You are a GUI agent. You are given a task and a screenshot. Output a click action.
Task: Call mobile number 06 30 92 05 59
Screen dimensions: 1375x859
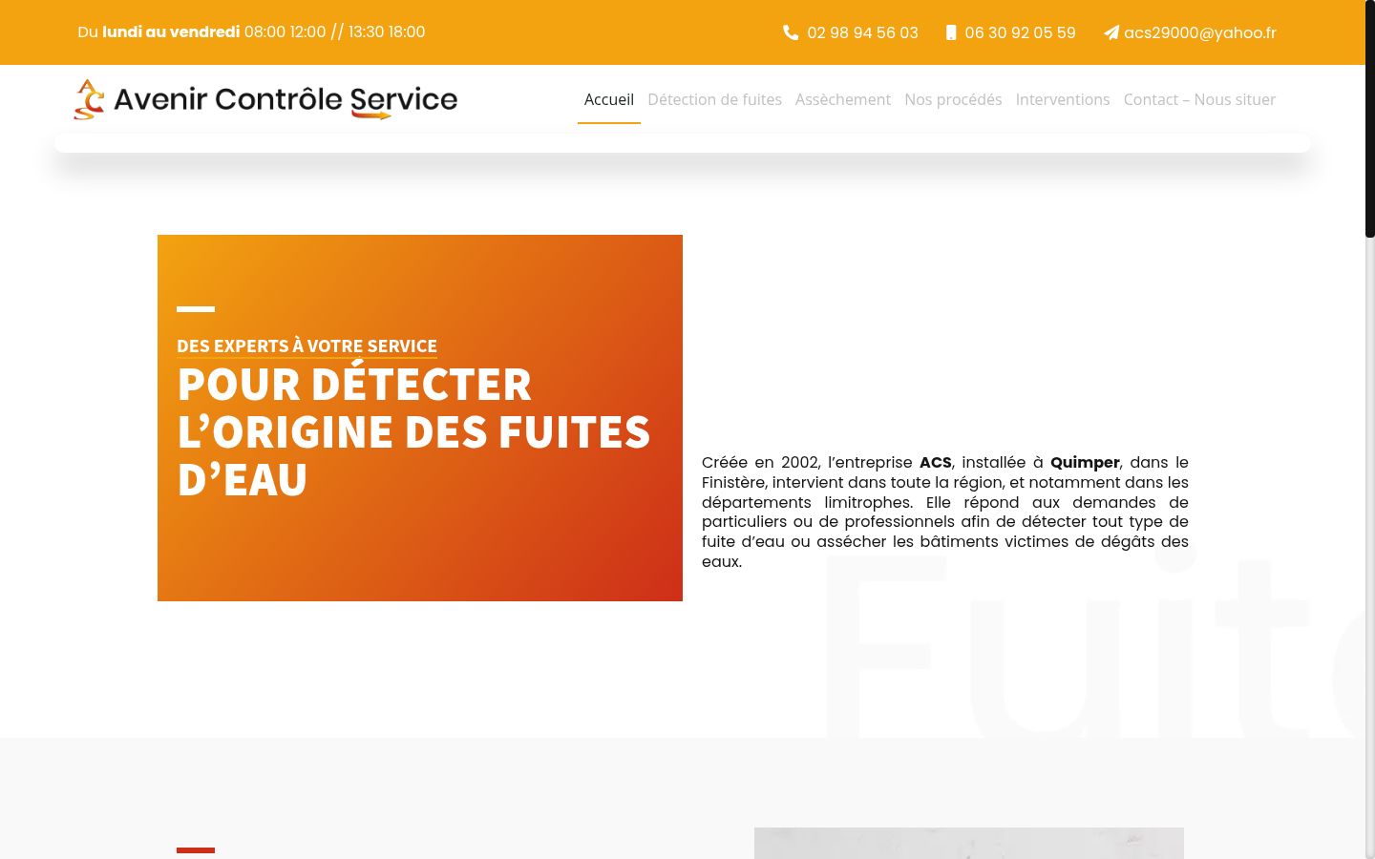coord(1020,32)
